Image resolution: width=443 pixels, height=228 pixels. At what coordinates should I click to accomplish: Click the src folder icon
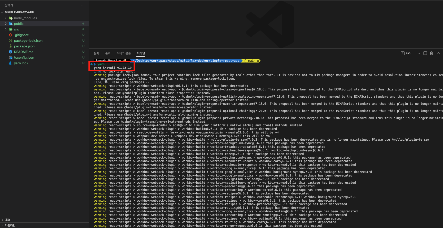11,29
